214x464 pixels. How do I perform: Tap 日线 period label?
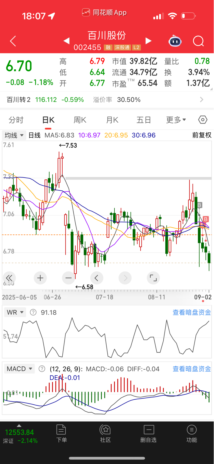tap(35, 135)
